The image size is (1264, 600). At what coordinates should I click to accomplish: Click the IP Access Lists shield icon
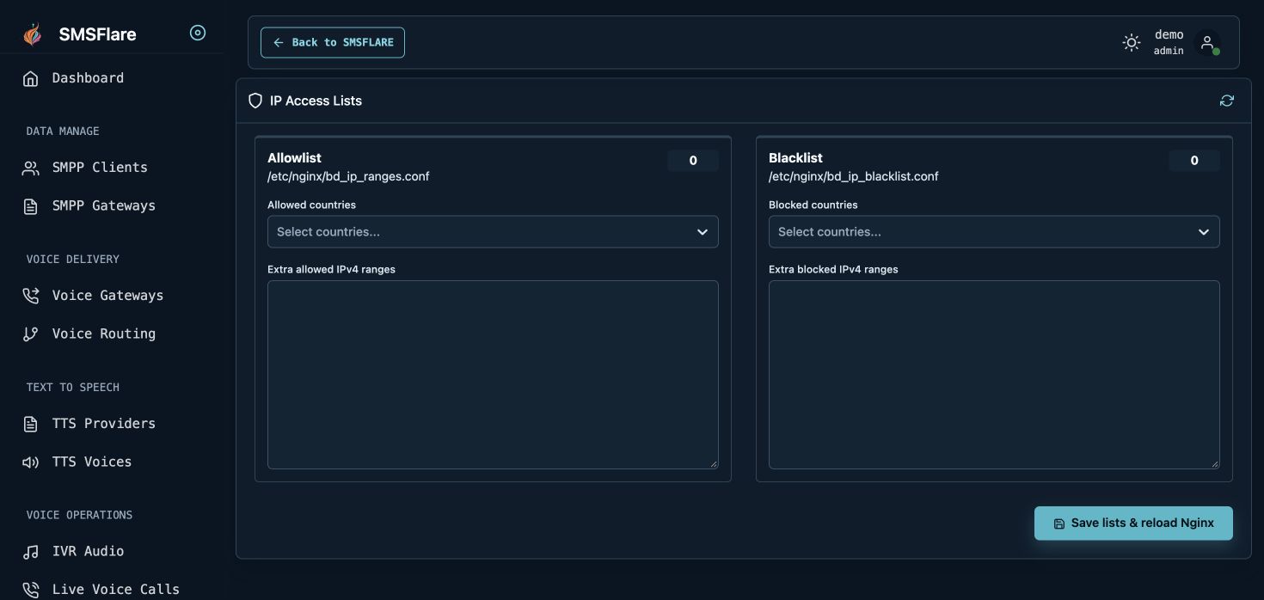click(255, 101)
